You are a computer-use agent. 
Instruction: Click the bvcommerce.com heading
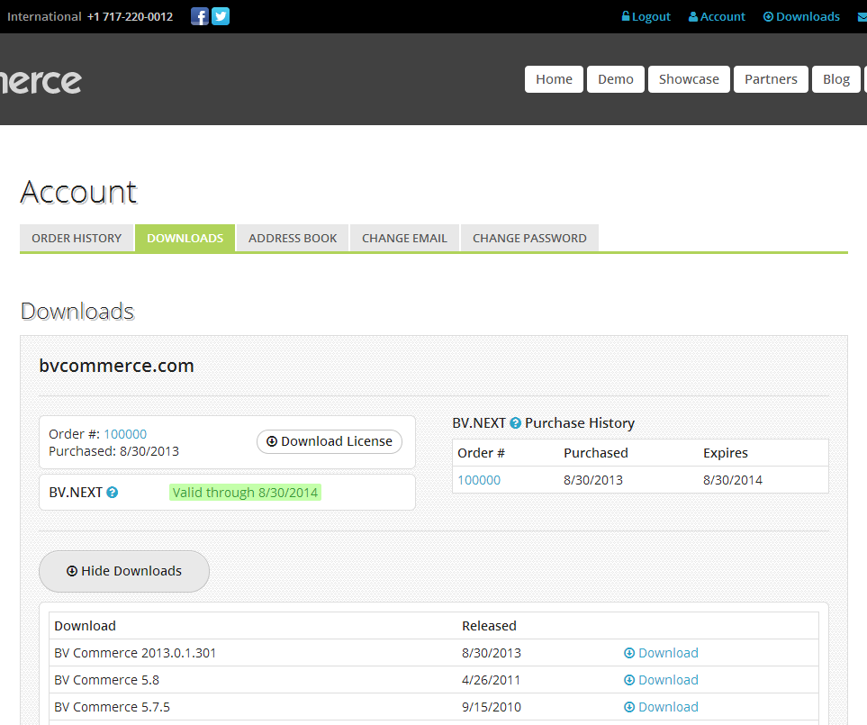[117, 366]
